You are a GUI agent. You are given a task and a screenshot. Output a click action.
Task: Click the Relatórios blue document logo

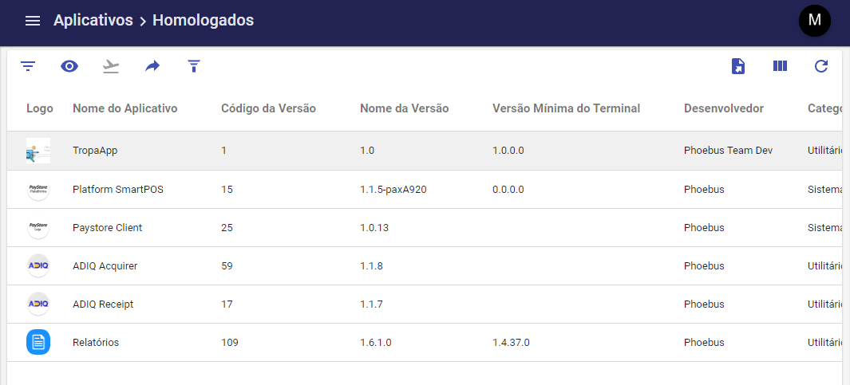38,342
